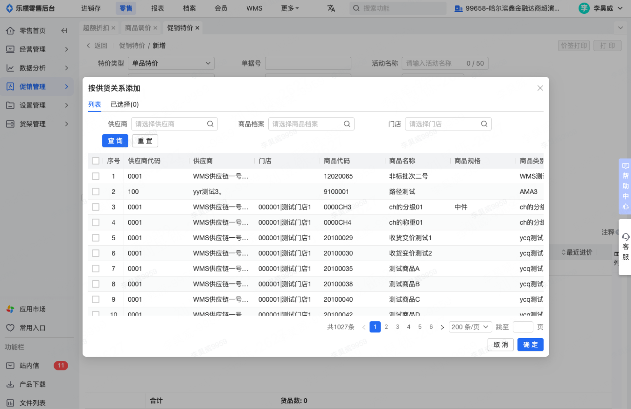Viewport: 631px width, 409px height.
Task: Focus the 搜索功能 search box
Action: pyautogui.click(x=398, y=8)
